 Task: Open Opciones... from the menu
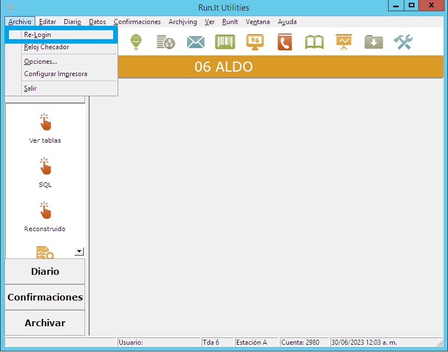coord(61,62)
